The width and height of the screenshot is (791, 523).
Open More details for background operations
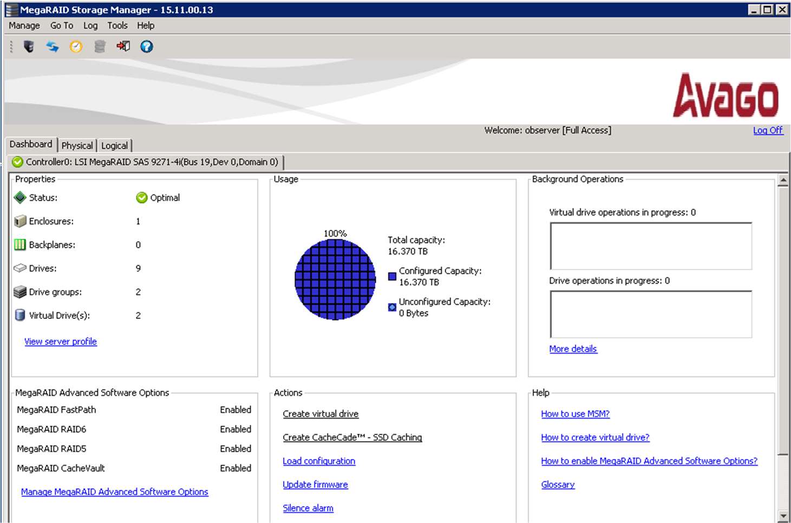573,349
